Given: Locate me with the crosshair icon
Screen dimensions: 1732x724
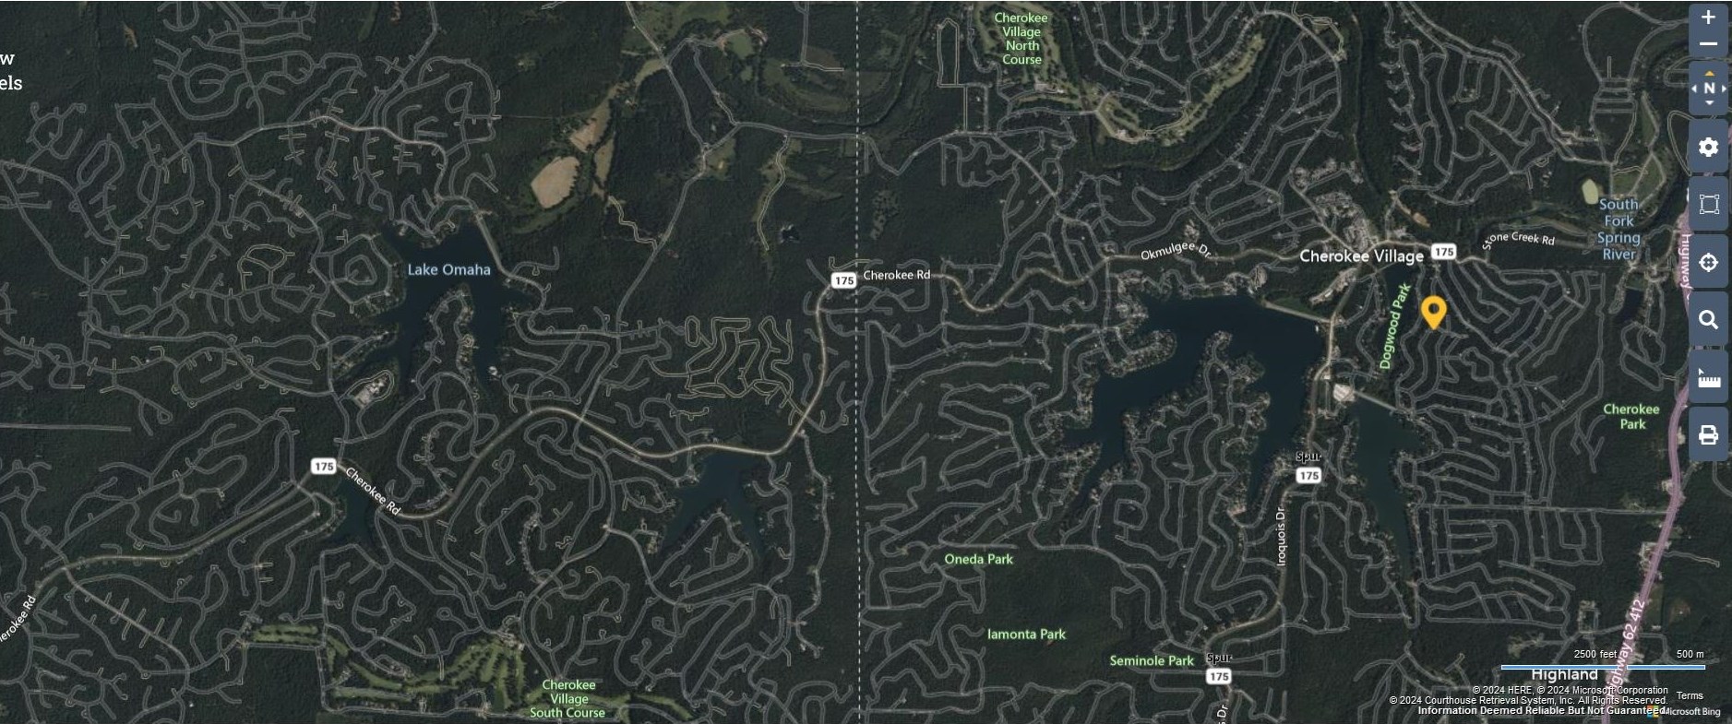Looking at the screenshot, I should coord(1708,262).
